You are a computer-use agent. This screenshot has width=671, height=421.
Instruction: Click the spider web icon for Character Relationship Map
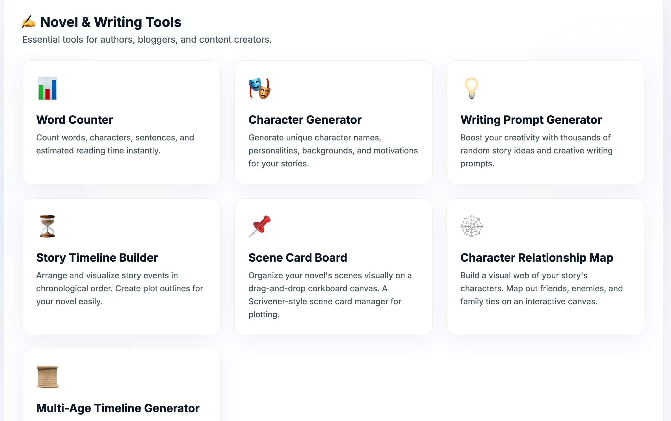click(x=471, y=226)
